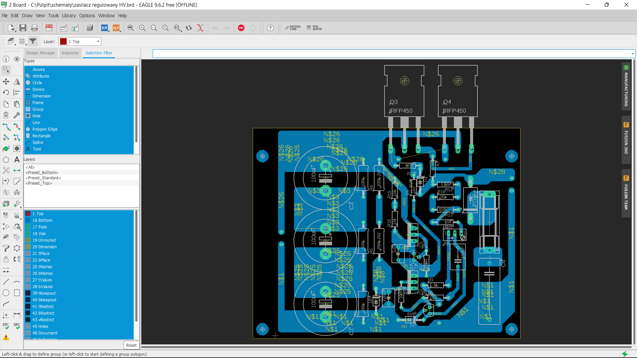The width and height of the screenshot is (637, 358).
Task: Open the Layer settings stack icon
Action: 11,41
